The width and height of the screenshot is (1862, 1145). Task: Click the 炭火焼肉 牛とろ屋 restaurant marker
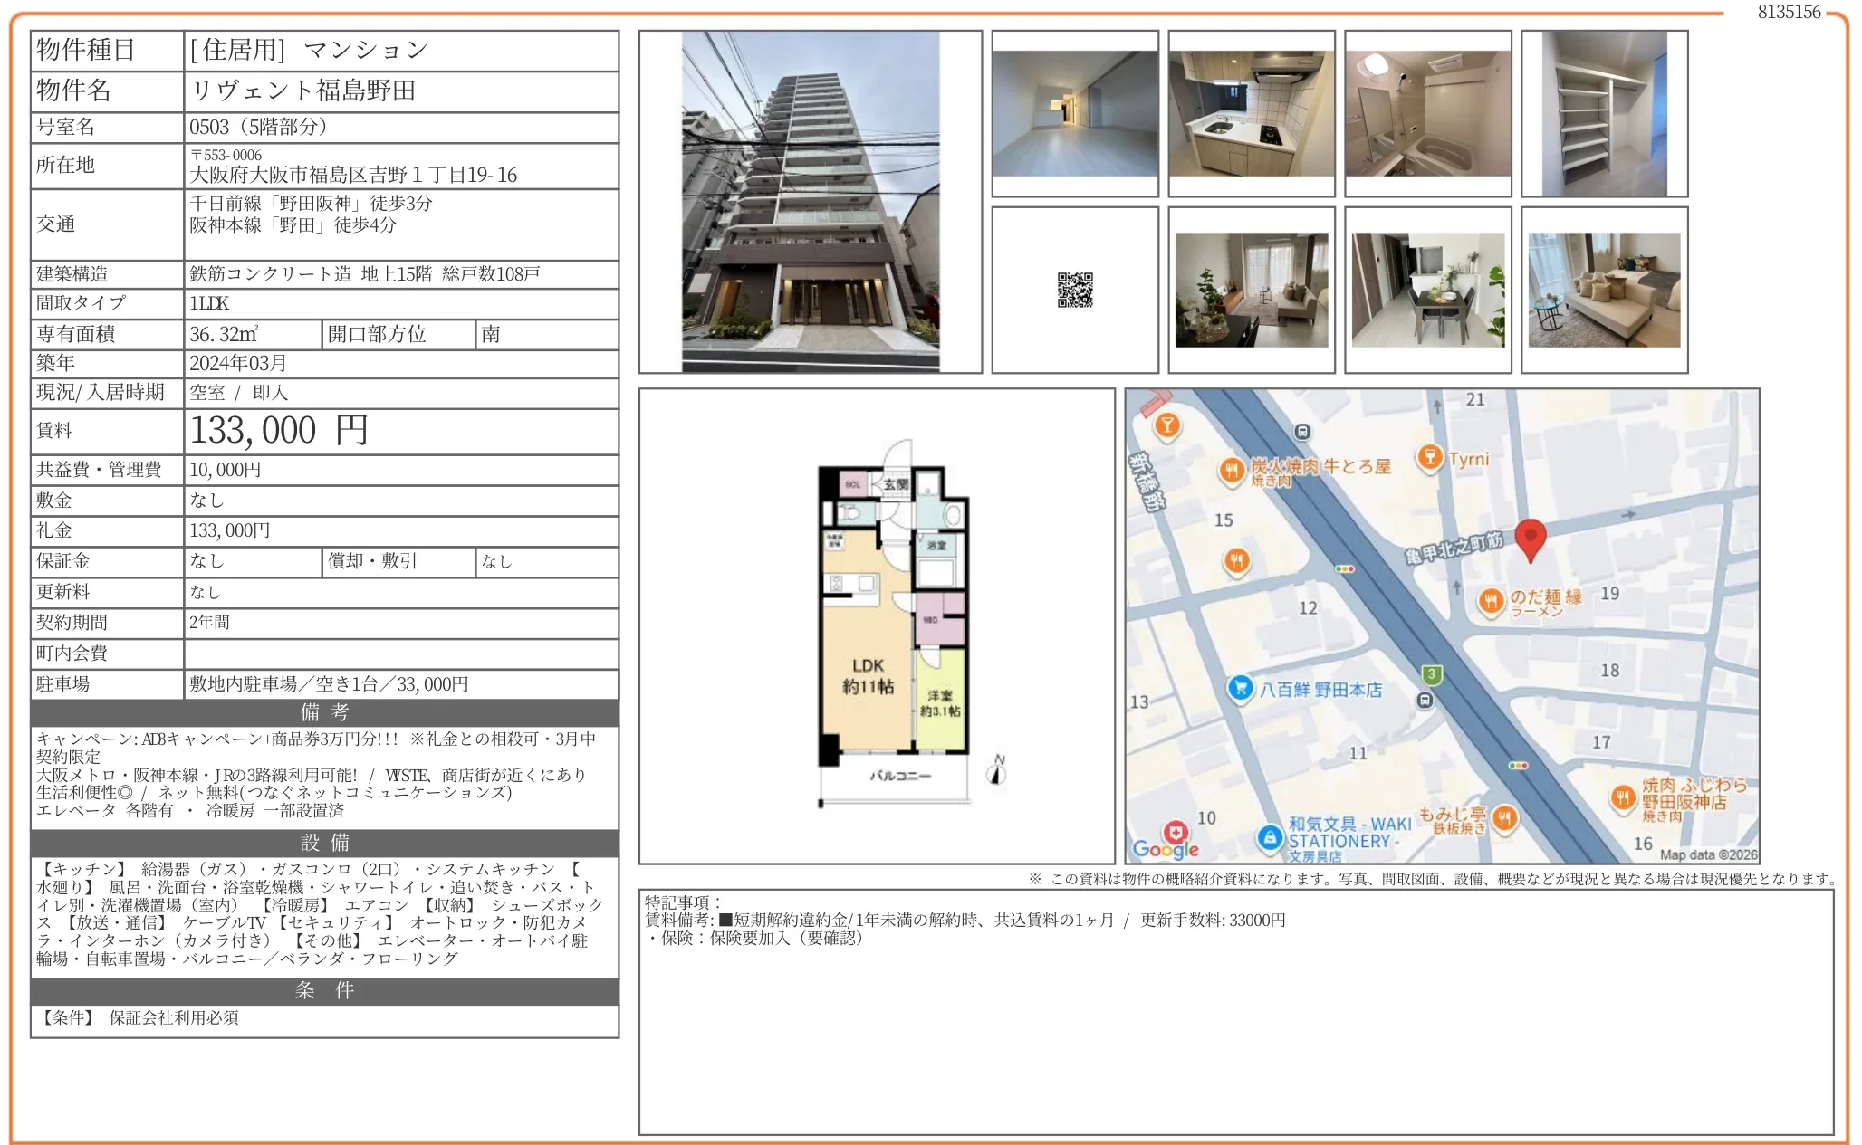pyautogui.click(x=1231, y=470)
